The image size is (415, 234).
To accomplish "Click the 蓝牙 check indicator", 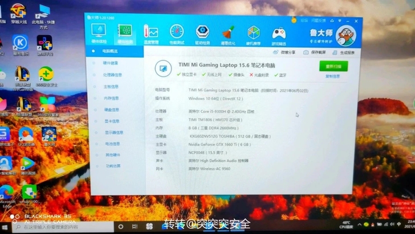I will [x=280, y=75].
